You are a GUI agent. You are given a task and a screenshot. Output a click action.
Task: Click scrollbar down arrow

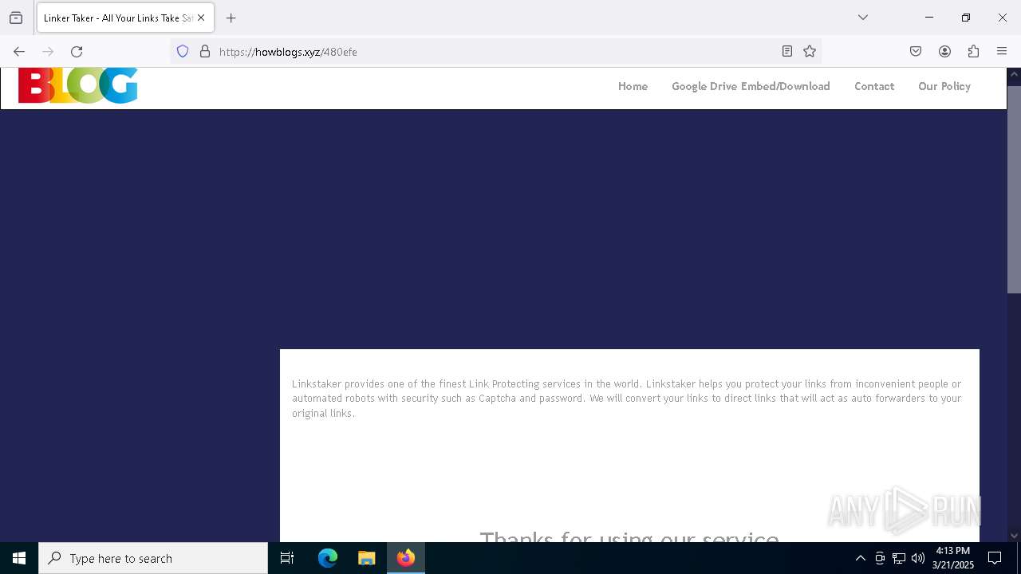coord(1014,536)
